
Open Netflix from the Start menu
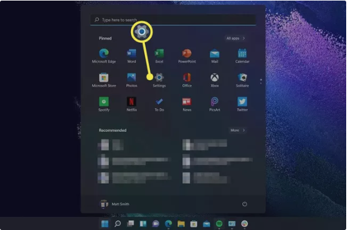tap(132, 104)
